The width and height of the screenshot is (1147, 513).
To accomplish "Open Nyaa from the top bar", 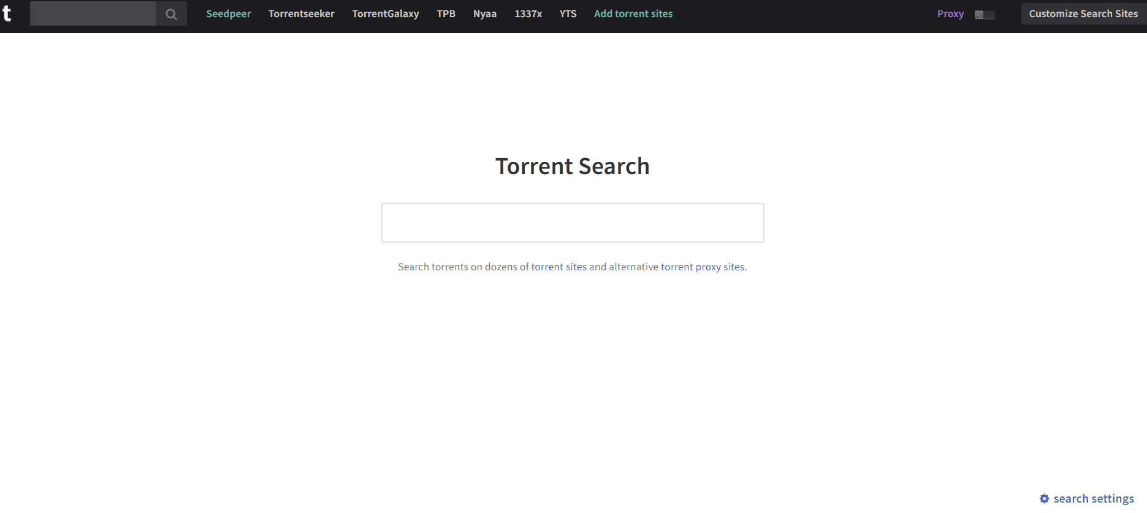I will [x=484, y=13].
